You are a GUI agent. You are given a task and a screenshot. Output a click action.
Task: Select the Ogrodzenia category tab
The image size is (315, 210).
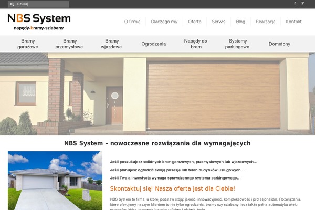[x=153, y=44]
